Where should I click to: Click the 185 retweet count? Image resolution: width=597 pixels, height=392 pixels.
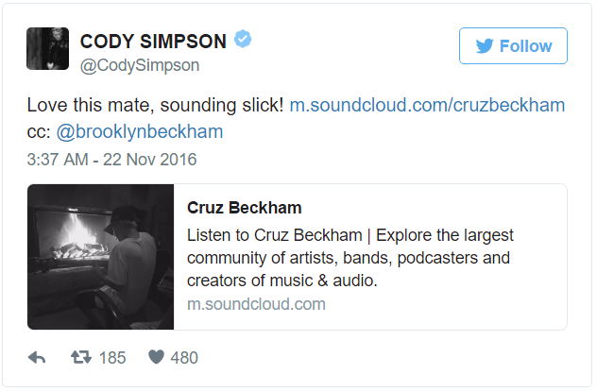[112, 358]
